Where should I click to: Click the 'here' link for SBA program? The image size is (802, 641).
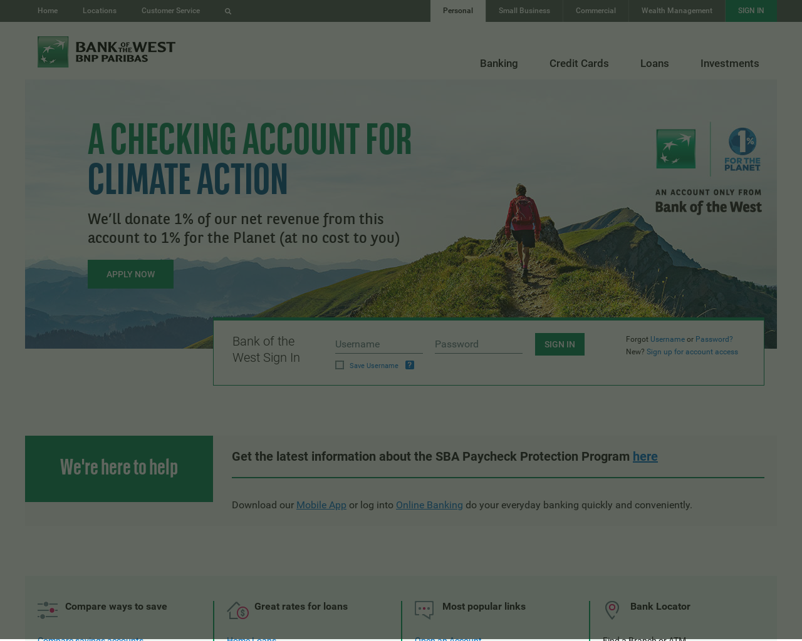645,456
